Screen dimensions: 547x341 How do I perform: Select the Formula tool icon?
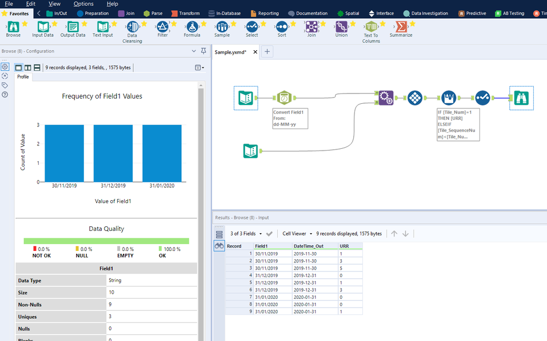(x=192, y=27)
